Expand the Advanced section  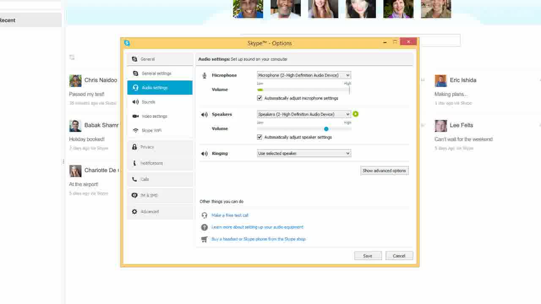pyautogui.click(x=160, y=212)
